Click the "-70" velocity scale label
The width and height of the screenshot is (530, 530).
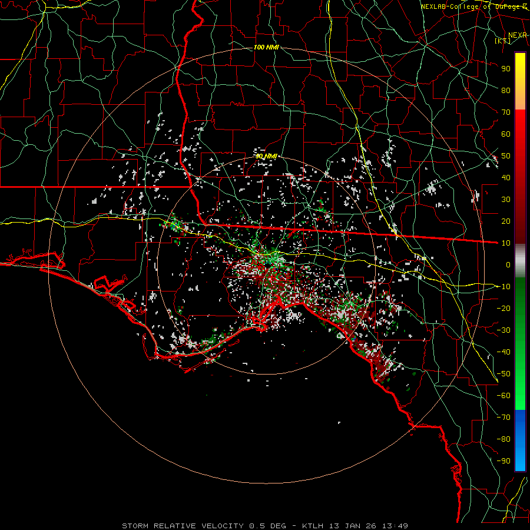[x=503, y=417]
